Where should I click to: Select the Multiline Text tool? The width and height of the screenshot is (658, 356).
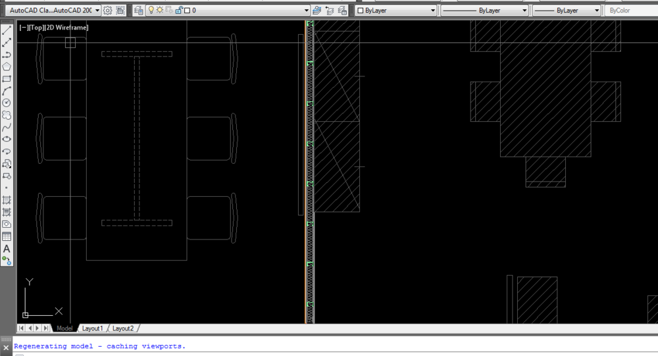coord(7,249)
